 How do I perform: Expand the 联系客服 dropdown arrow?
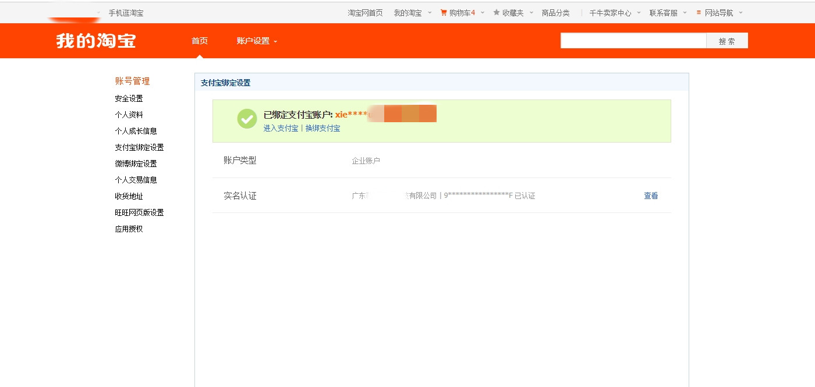pos(685,12)
